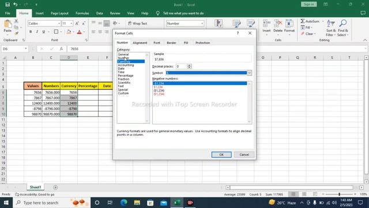This screenshot has width=369, height=208.
Task: Open the Name Box dropdown arrow
Action: pos(25,49)
